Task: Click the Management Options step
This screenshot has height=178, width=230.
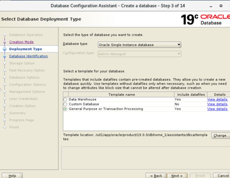Action: (x=27, y=91)
